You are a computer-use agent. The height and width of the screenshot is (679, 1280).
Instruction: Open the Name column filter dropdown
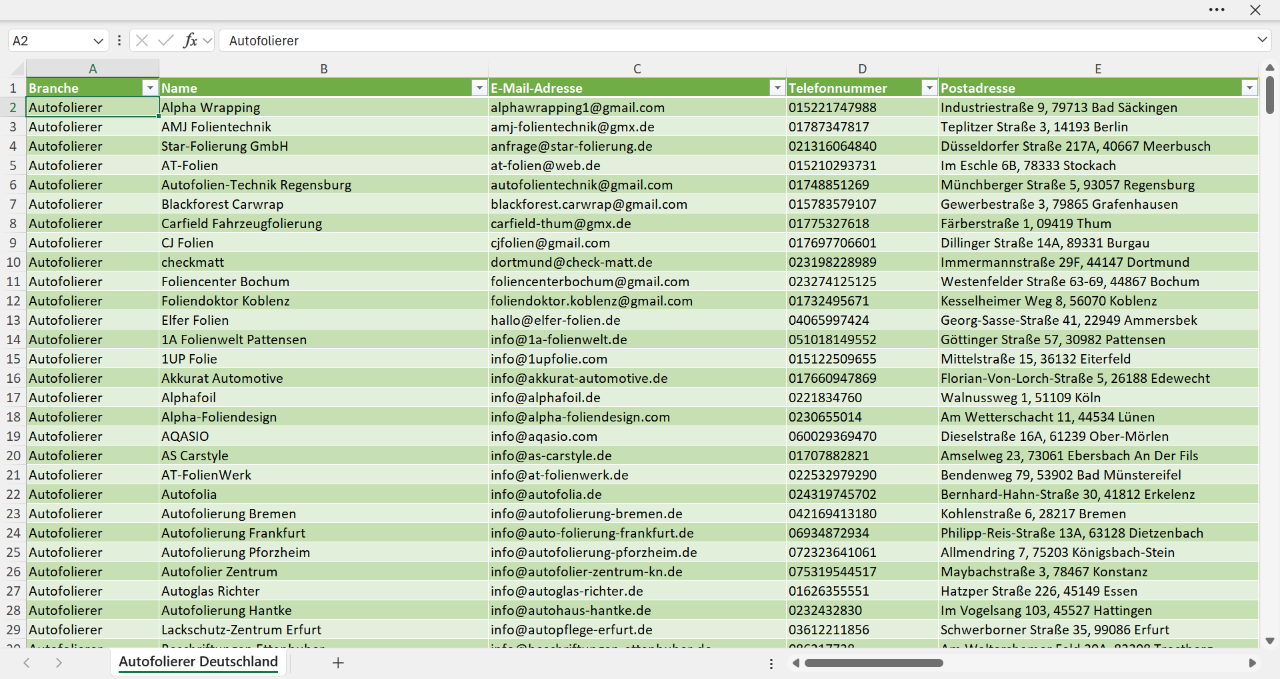tap(479, 88)
